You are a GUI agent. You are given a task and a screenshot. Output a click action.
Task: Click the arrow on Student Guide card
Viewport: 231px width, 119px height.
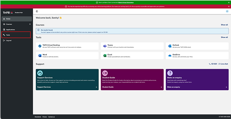click(161, 87)
